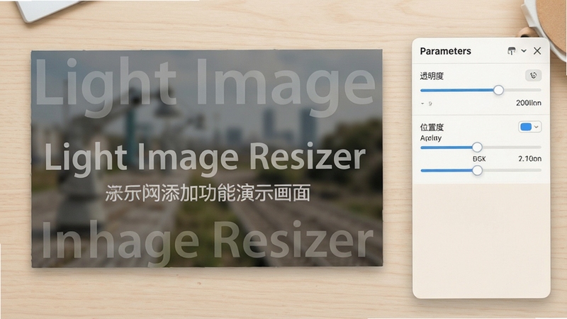This screenshot has width=567, height=319.
Task: Click the bottom slider handle below BGK
Action: (x=477, y=170)
